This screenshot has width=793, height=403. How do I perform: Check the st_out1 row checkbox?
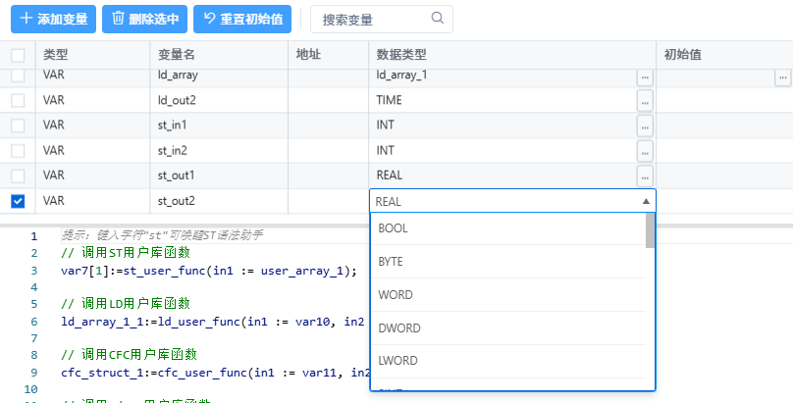click(x=18, y=176)
